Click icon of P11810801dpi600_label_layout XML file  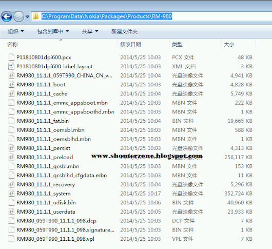coord(11,66)
